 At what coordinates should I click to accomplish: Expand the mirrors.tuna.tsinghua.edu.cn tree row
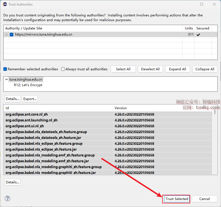[7, 35]
